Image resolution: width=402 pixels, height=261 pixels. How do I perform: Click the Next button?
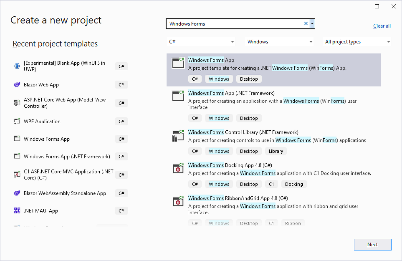[372, 244]
